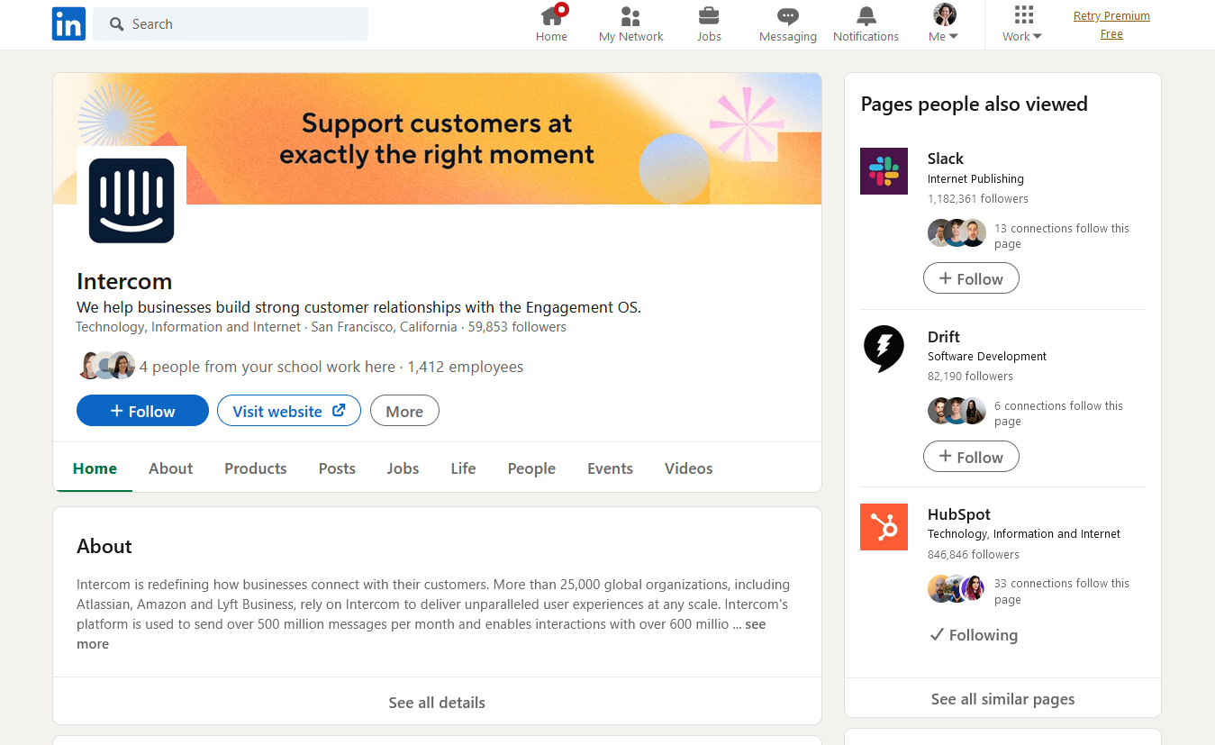
Task: Open the Videos tab
Action: (x=688, y=468)
